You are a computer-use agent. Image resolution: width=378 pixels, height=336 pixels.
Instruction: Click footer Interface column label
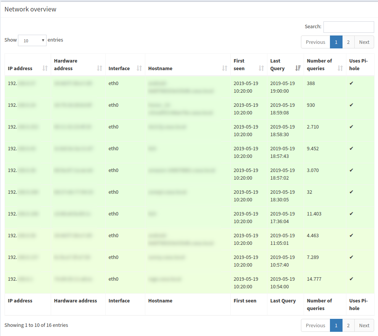click(x=119, y=301)
